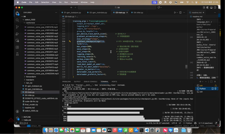The width and height of the screenshot is (225, 134).
Task: Open the Terminal menu in menu bar
Action: [74, 2]
